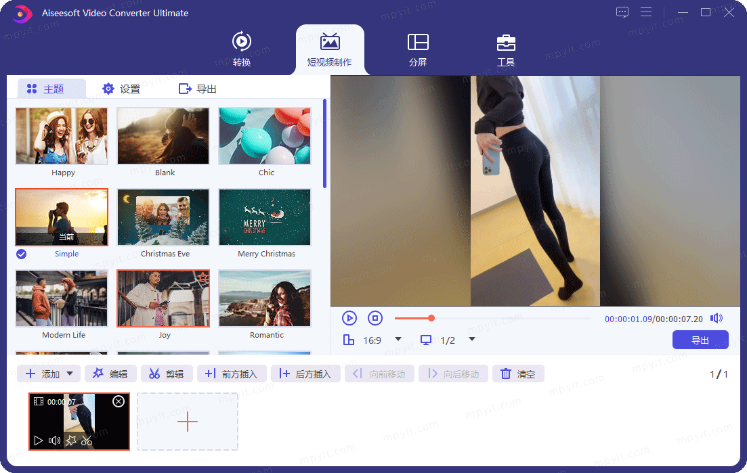Switch to the 分屏 split-screen tab
Image resolution: width=747 pixels, height=473 pixels.
418,49
